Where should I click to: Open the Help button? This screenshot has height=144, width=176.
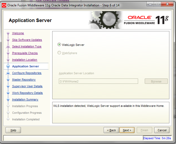tap(13, 130)
